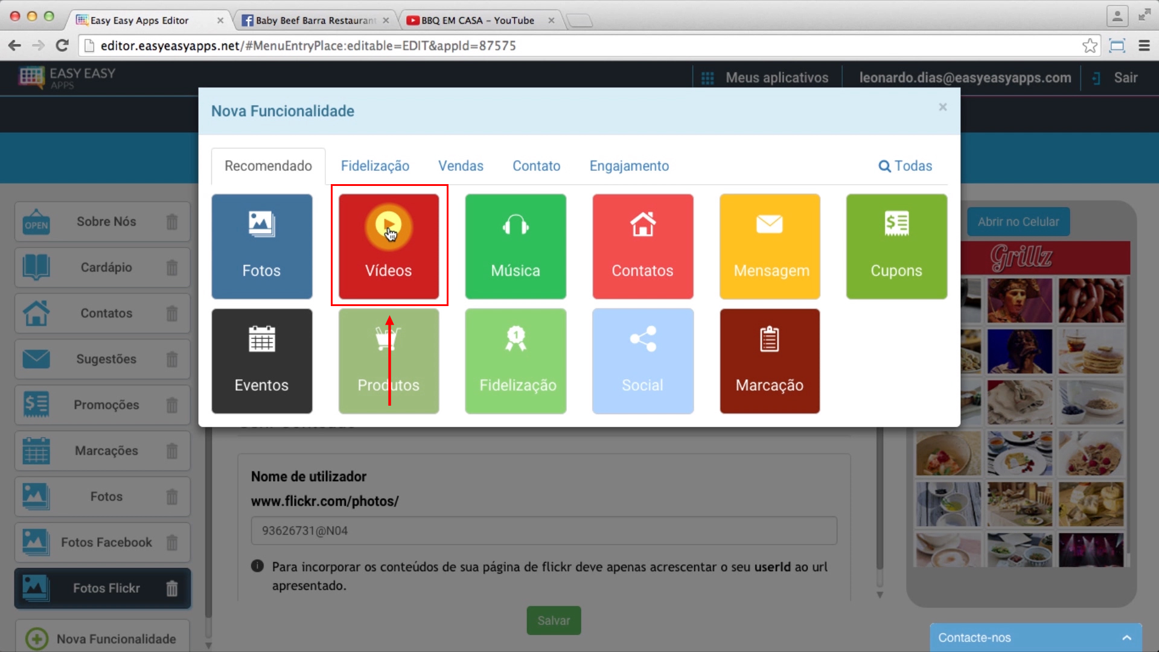Click the userId input field
Viewport: 1159px width, 652px height.
coord(544,530)
